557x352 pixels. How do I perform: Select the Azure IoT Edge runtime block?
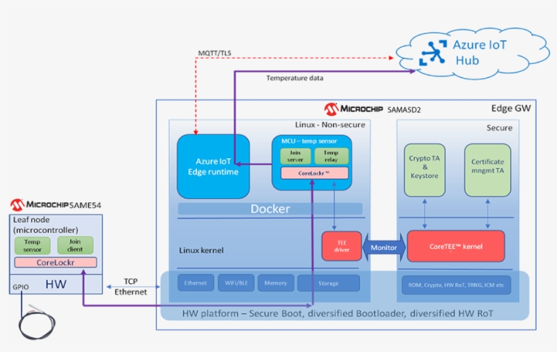click(213, 166)
